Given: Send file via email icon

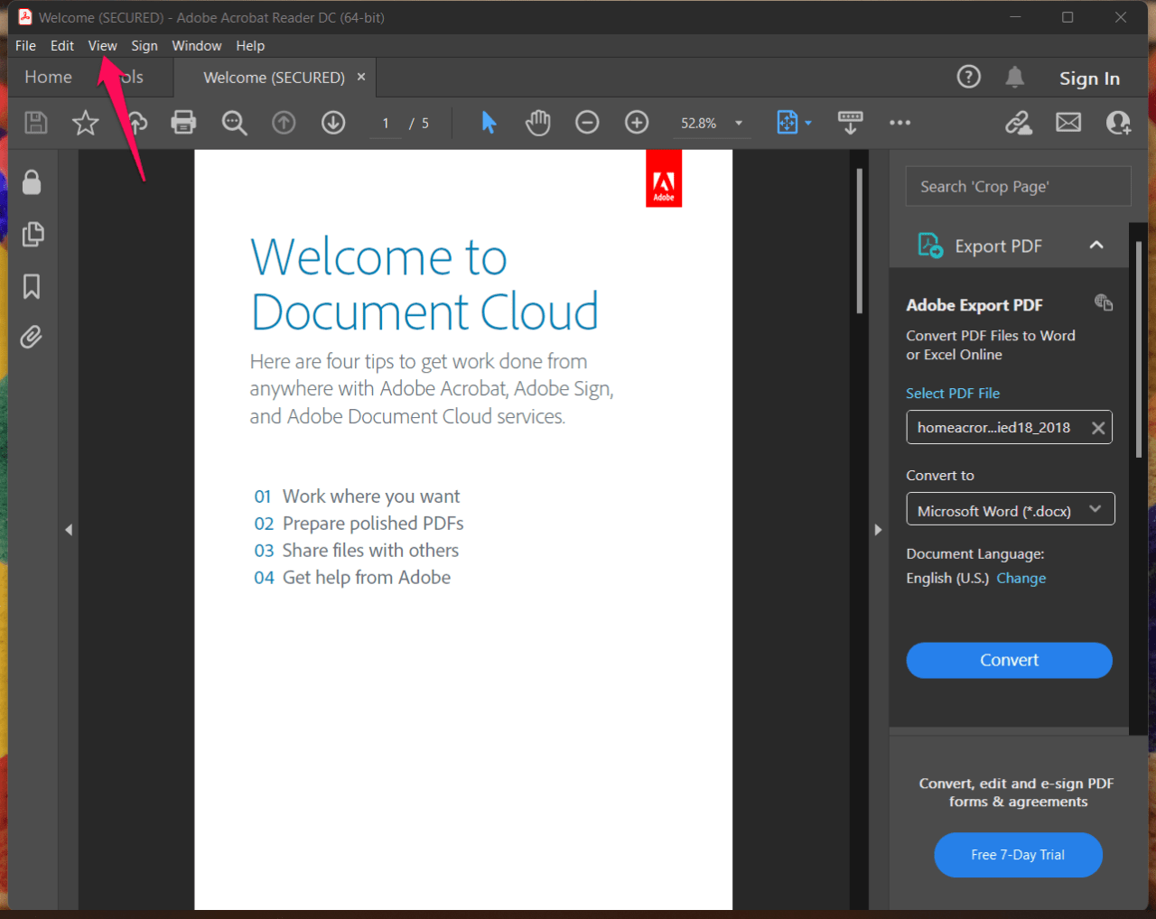Looking at the screenshot, I should pyautogui.click(x=1068, y=122).
